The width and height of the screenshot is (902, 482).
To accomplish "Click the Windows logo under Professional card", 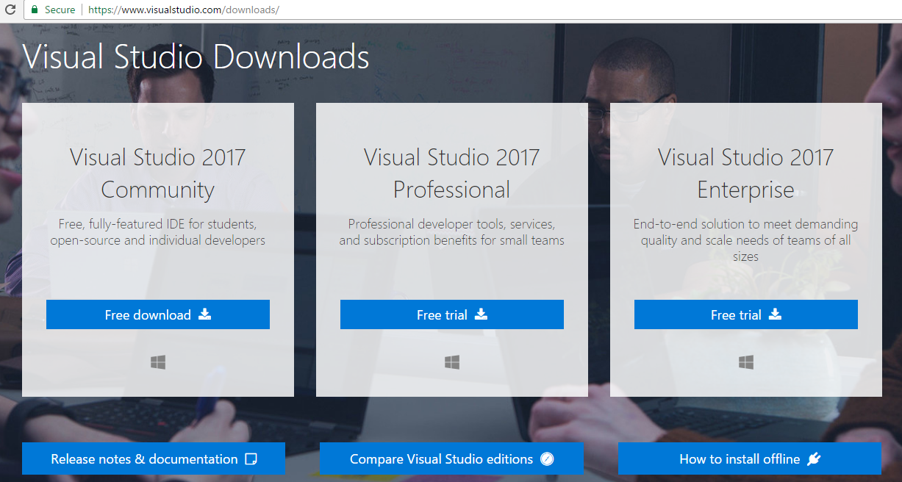I will (x=452, y=362).
